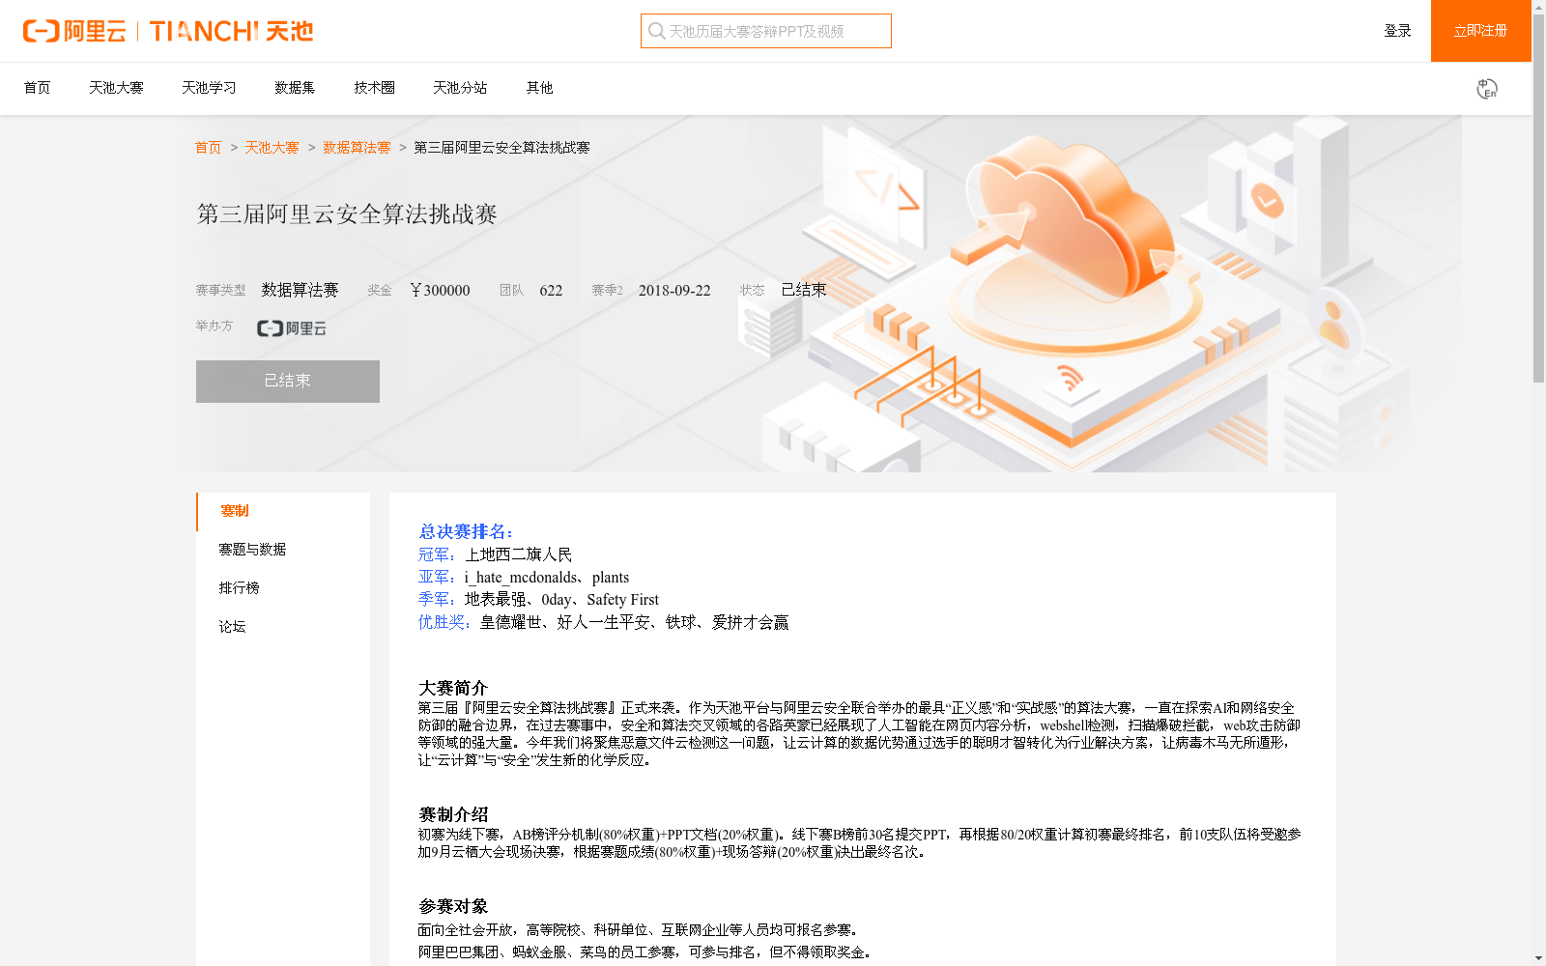Open the 技术圈 nav item
The image size is (1546, 966).
374,88
